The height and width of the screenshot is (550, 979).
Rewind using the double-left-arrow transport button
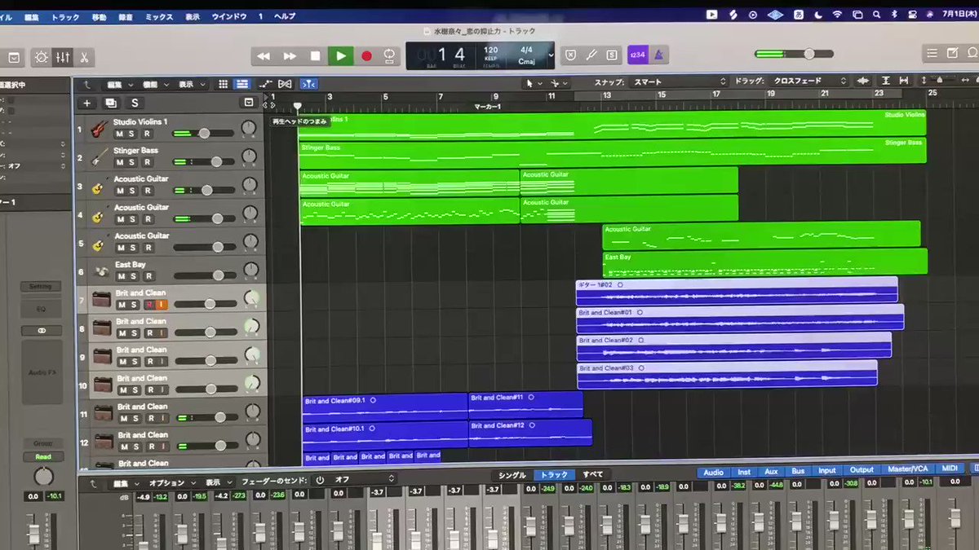(264, 55)
